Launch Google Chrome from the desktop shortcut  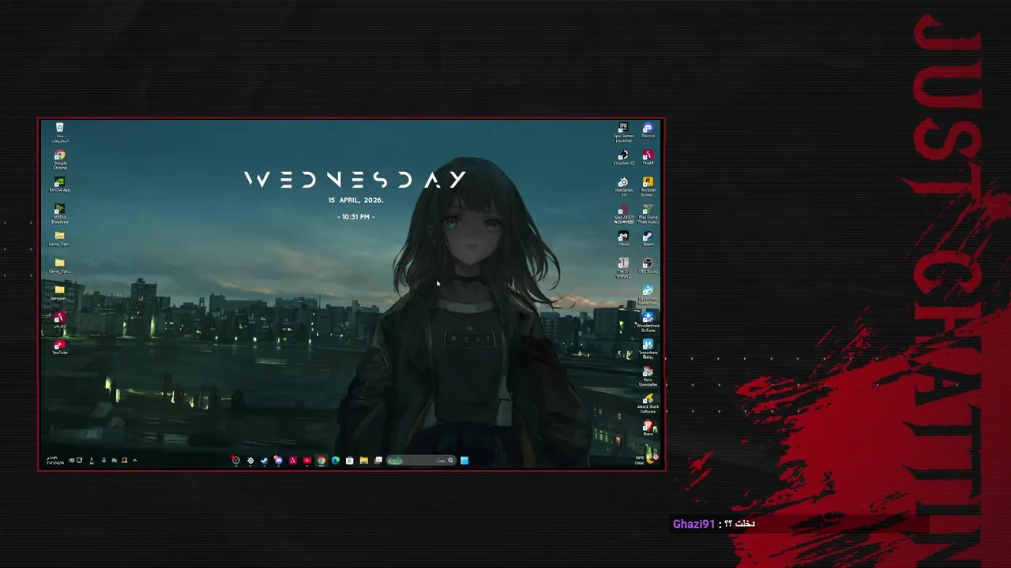point(59,160)
